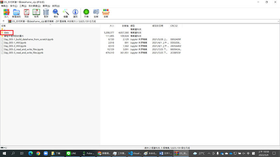This screenshot has height=157, width=280.
Task: Click the 尋找 (Find) magnifier icon
Action: tap(56, 13)
